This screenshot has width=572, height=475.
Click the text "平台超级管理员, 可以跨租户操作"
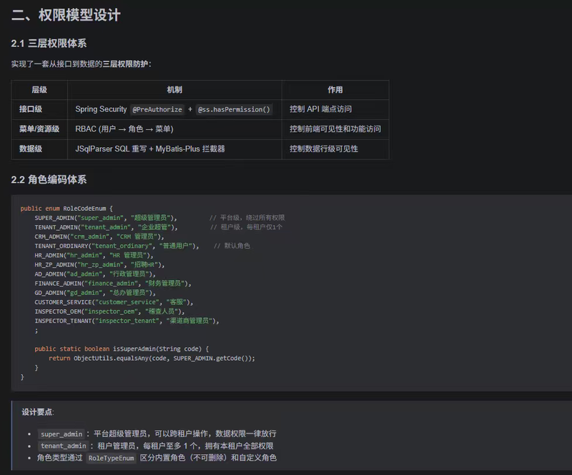(152, 434)
